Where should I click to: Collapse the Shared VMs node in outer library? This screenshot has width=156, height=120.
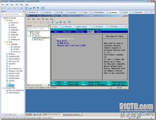pyautogui.click(x=2, y=88)
